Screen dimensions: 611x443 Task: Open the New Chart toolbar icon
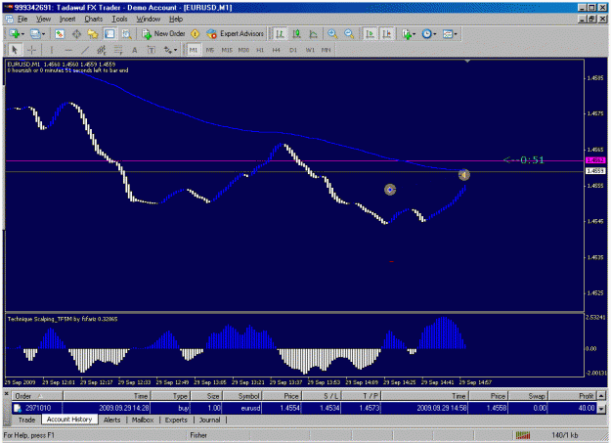pyautogui.click(x=15, y=34)
